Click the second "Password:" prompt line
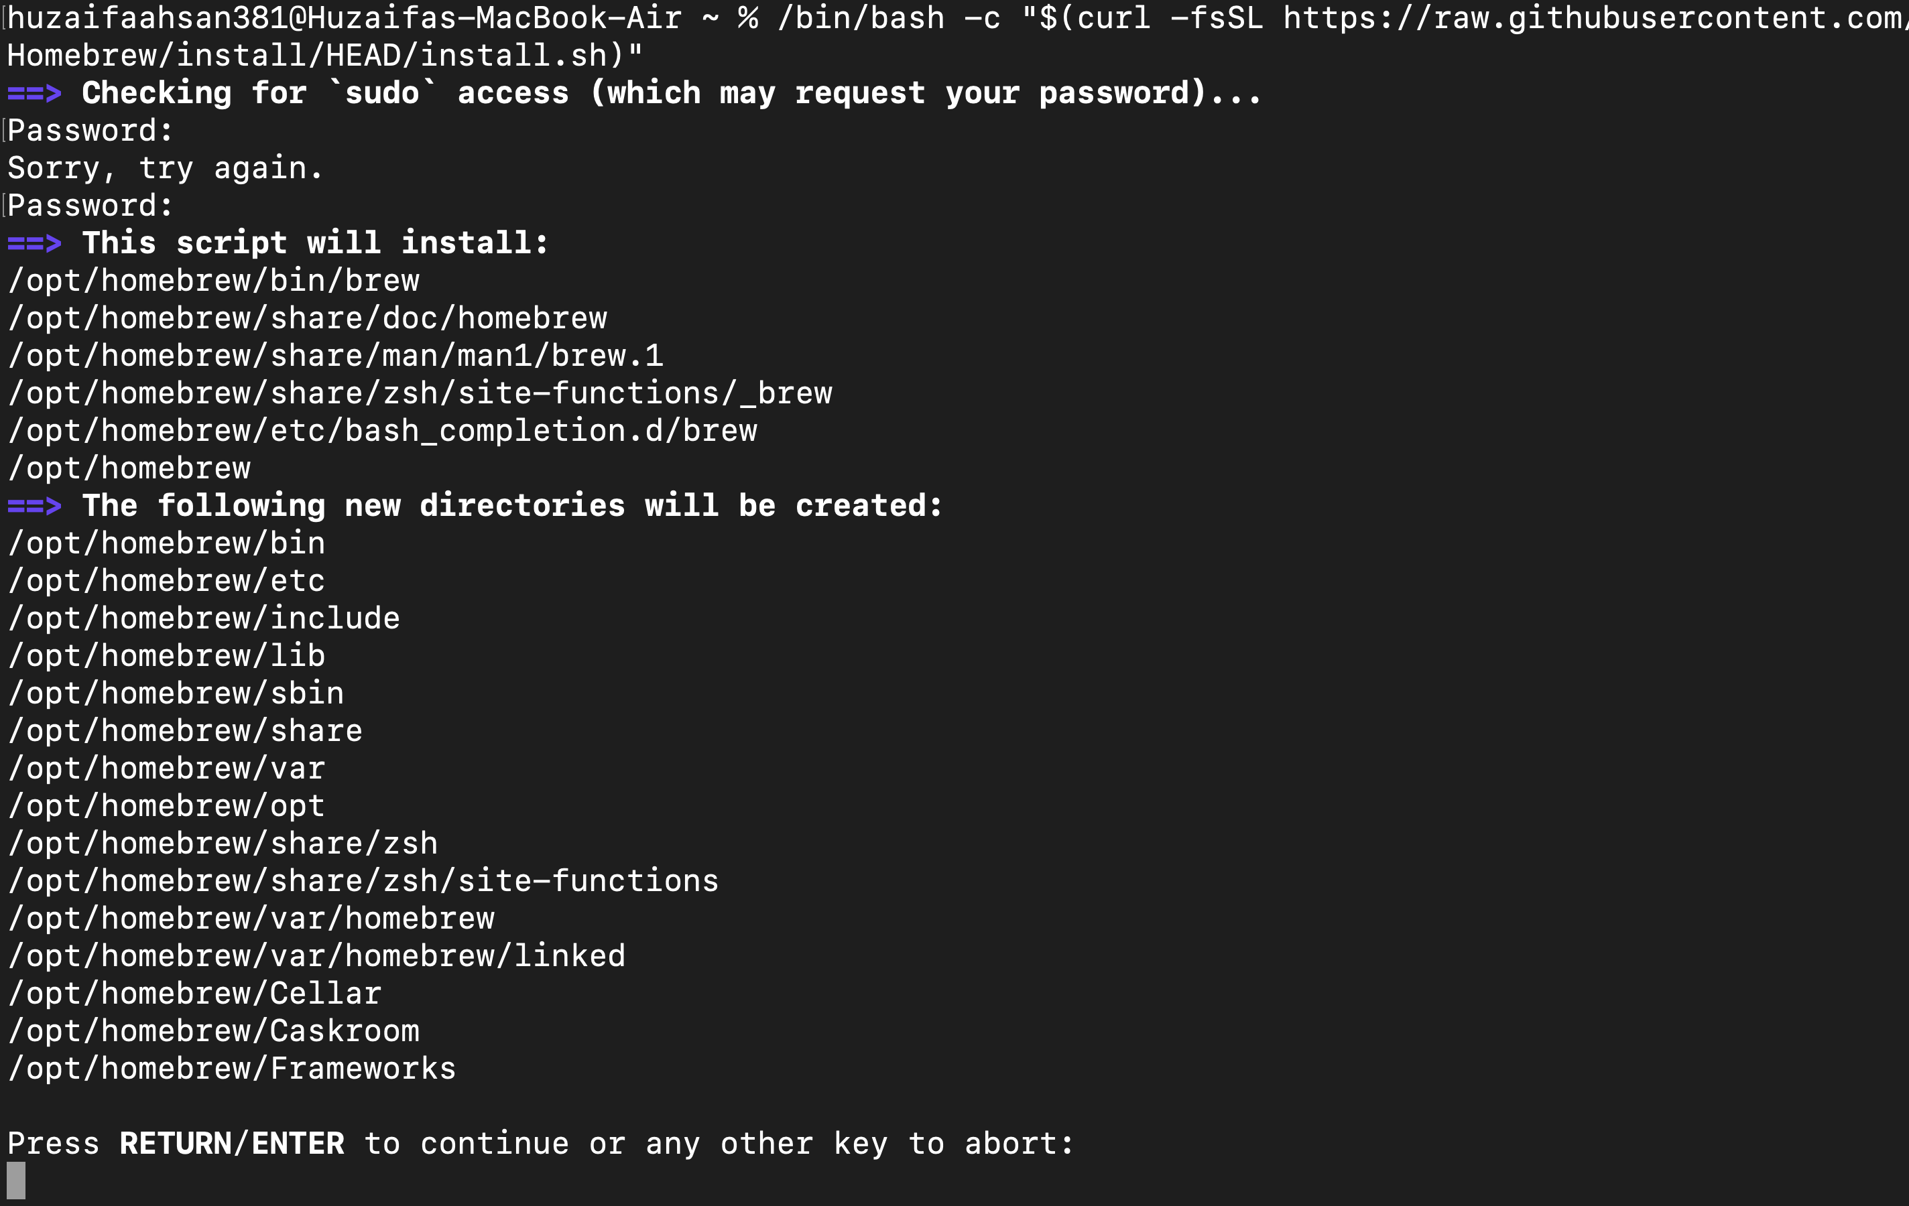The image size is (1909, 1206). click(x=90, y=206)
